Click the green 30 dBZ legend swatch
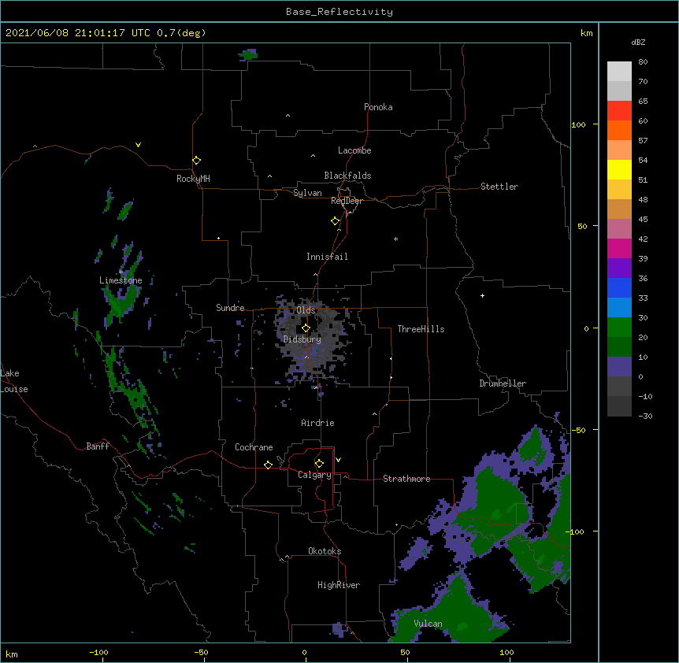679x663 pixels. coord(619,328)
